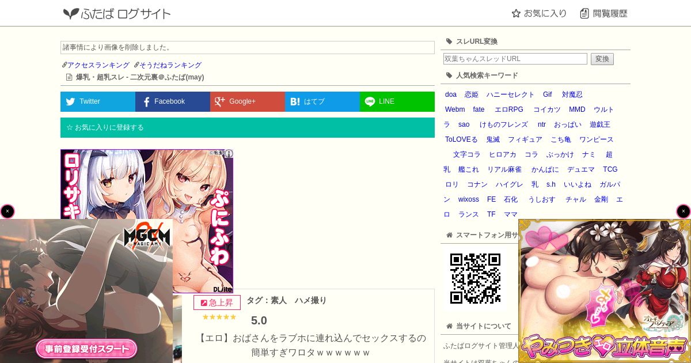This screenshot has height=363, width=691.
Task: Share the thread on Facebook
Action: 173,101
